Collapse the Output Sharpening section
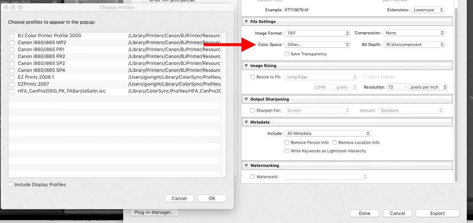Screen dimensions: 473x223 point(246,99)
